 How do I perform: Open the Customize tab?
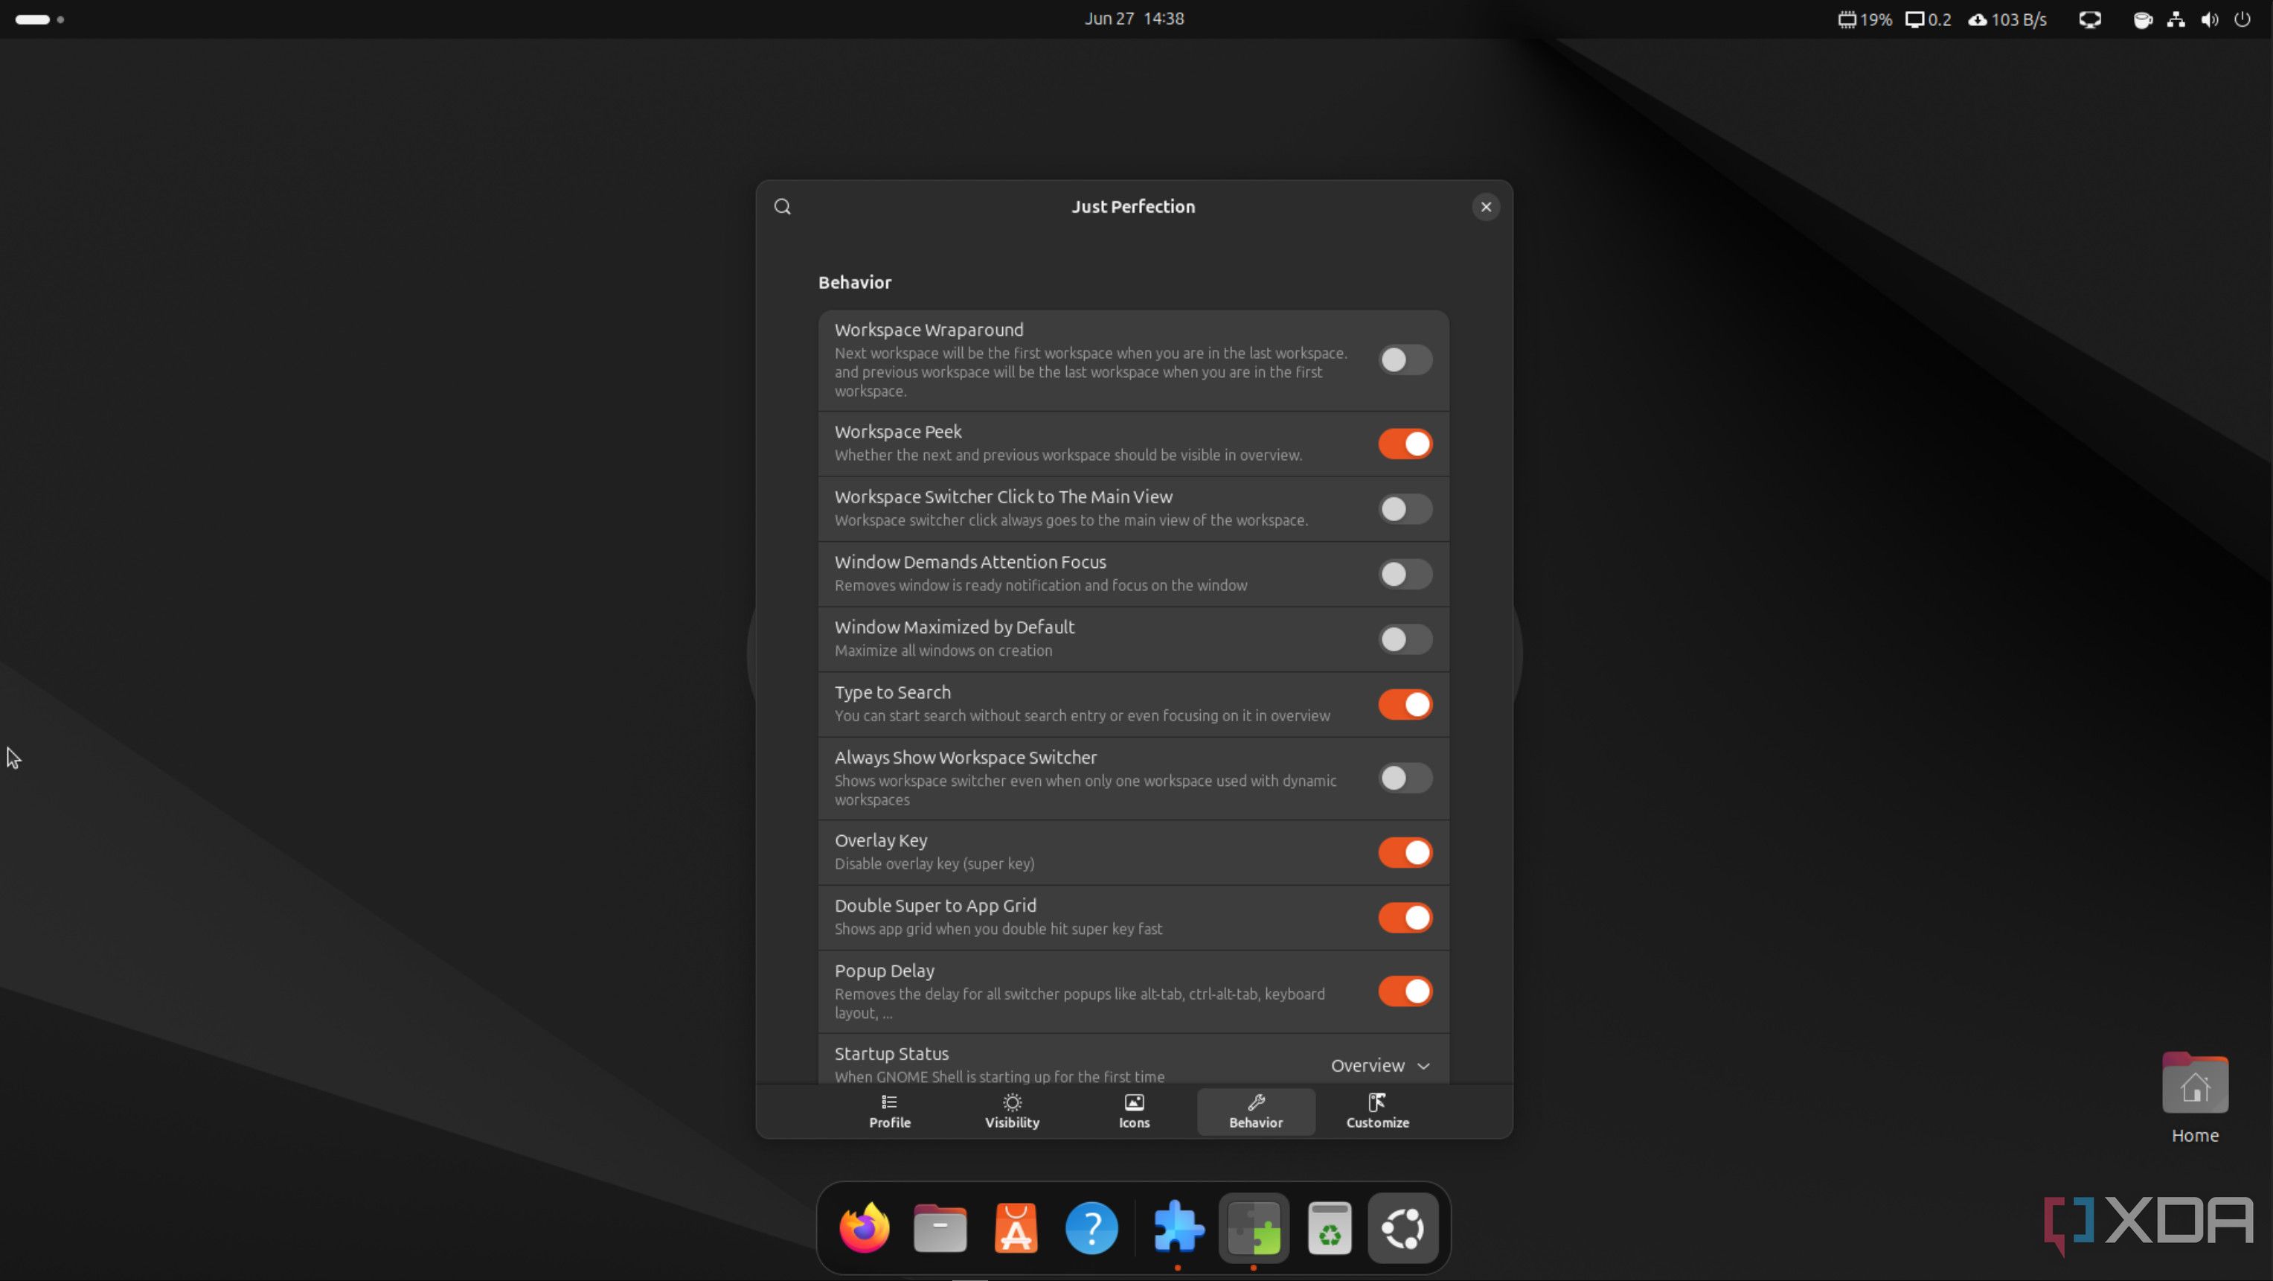click(x=1377, y=1111)
